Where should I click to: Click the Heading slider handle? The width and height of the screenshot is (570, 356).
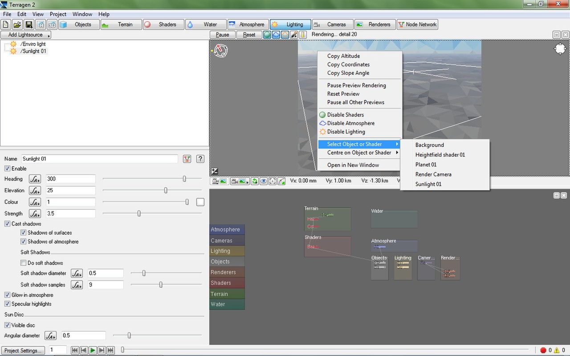click(184, 179)
